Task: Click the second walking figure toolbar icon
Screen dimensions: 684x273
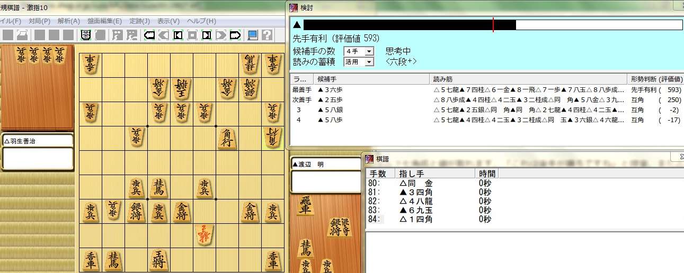Action: pyautogui.click(x=132, y=35)
